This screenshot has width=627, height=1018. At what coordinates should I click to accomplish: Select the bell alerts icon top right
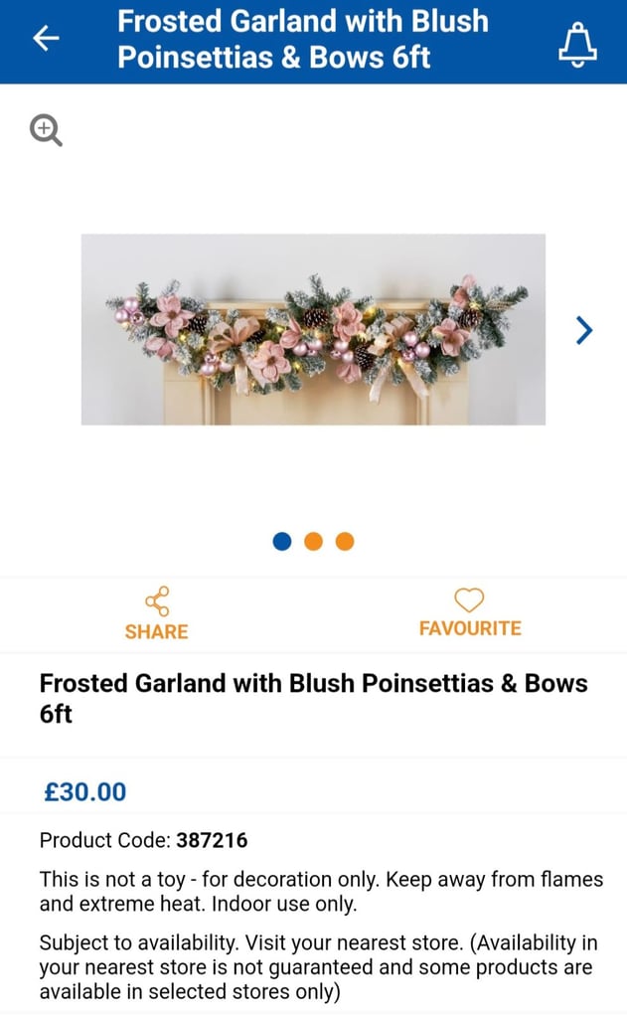pos(576,42)
